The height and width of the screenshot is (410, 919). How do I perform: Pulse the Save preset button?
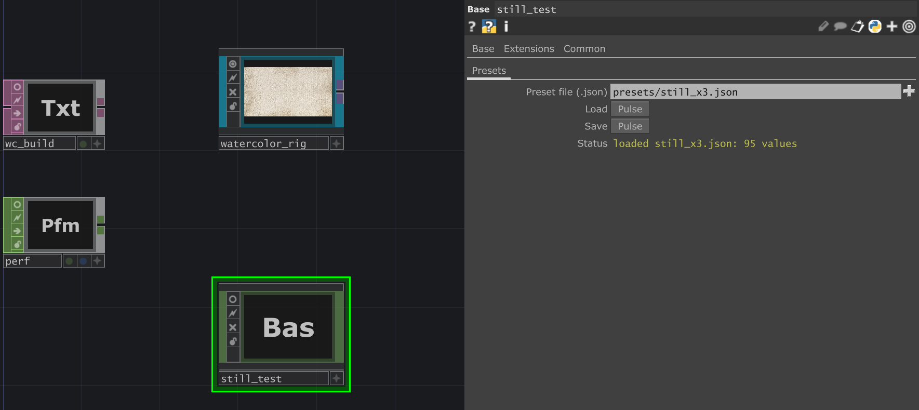tap(630, 126)
